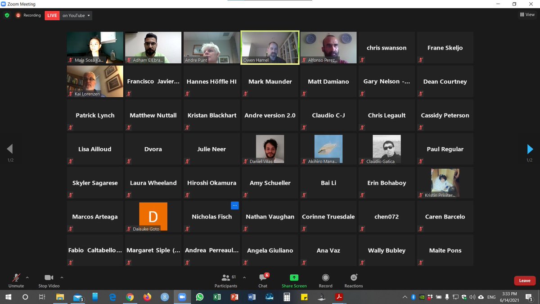
Task: Open Sticky Notes from taskbar
Action: click(304, 297)
